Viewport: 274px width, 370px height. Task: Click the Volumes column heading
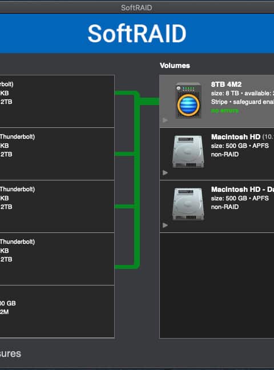coord(175,66)
